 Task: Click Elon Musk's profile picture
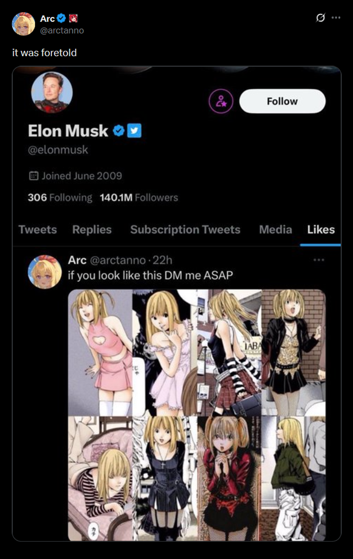tap(52, 92)
